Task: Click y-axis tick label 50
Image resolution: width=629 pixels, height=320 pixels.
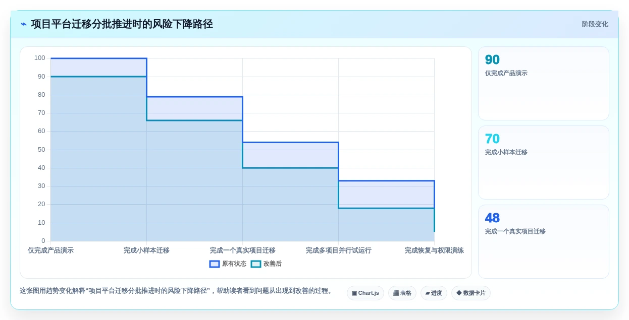Action: 41,150
